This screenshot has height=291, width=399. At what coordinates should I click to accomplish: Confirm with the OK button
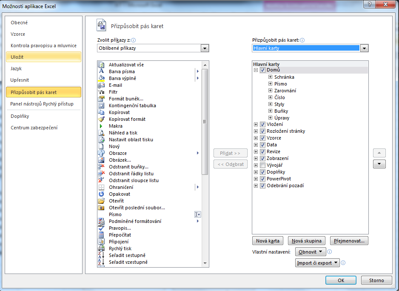(x=341, y=280)
